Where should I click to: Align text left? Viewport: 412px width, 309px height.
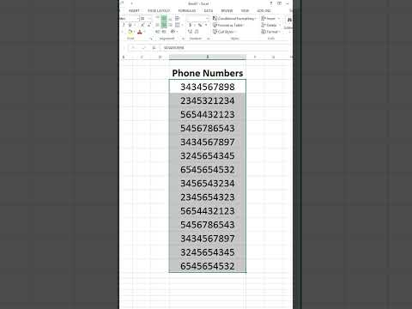(157, 25)
